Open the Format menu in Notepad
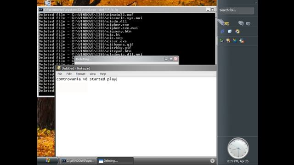Image resolution: width=294 pixels, height=165 pixels. [80, 74]
